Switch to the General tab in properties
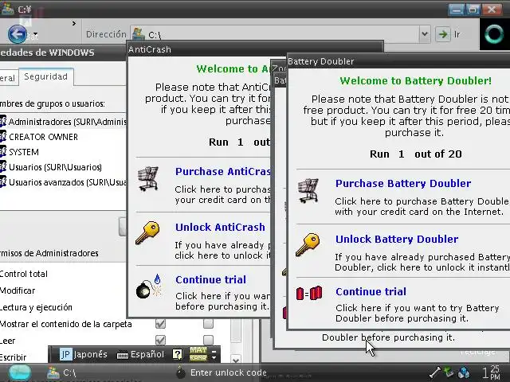The image size is (510, 382). tap(8, 78)
